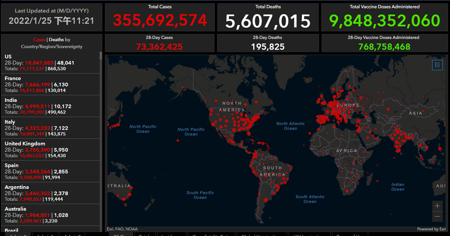Click the Total Deaths figure 5,607,015

click(268, 21)
